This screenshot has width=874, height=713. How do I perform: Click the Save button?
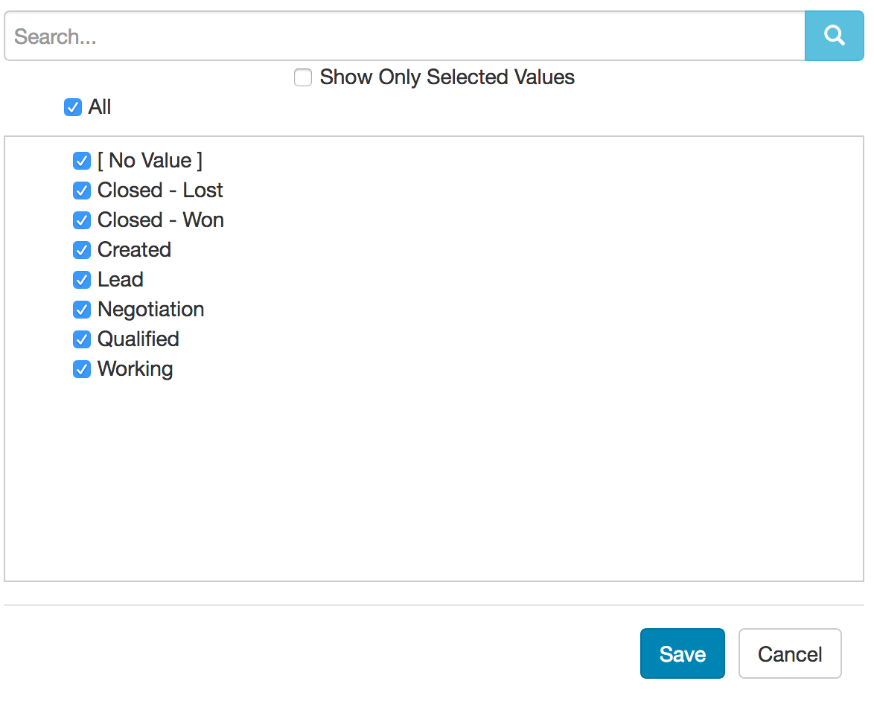click(x=682, y=653)
